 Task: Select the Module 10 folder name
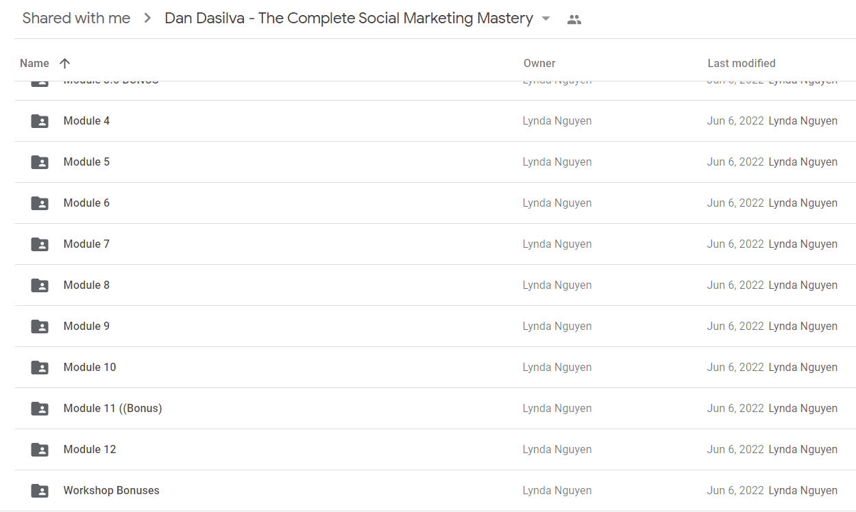[90, 367]
